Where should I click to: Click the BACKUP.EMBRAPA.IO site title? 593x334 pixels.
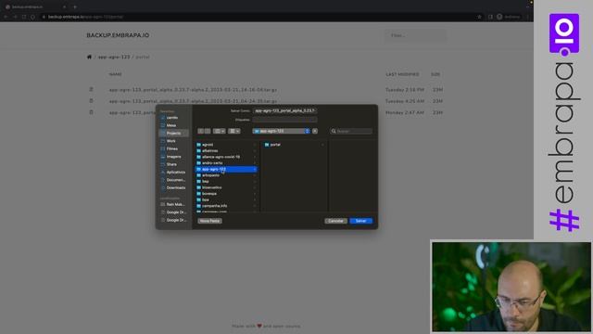(x=118, y=35)
